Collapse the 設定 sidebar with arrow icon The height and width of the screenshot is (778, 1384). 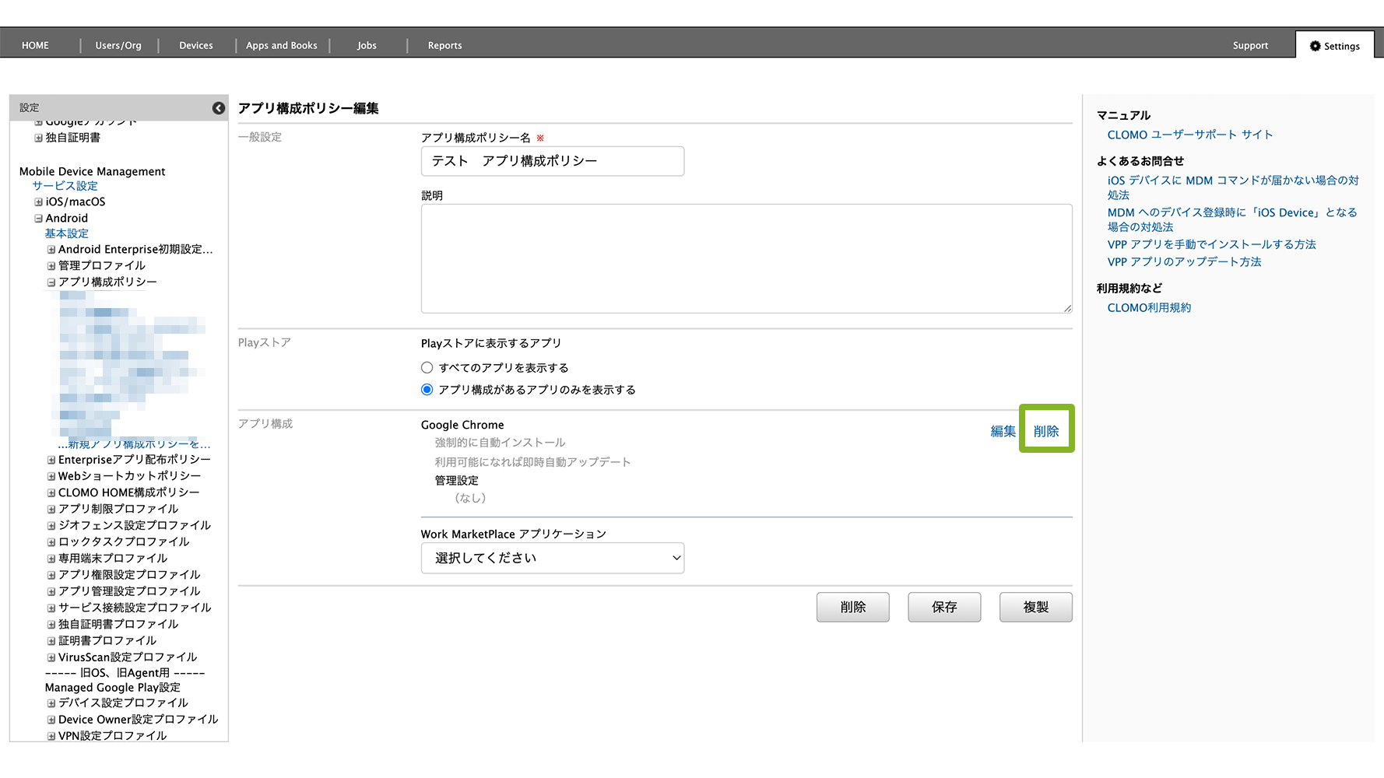point(219,108)
